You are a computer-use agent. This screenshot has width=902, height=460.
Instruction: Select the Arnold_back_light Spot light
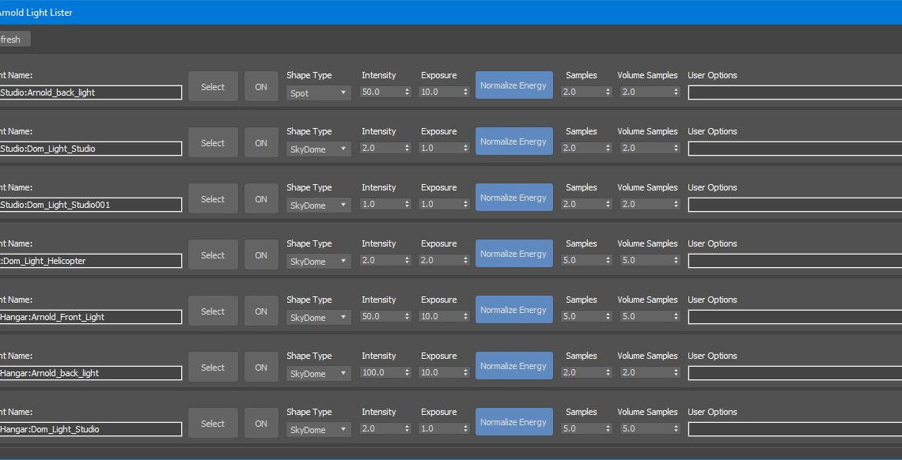213,87
